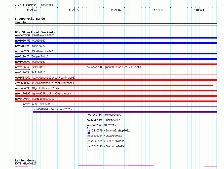
Task: Open variant nsv512063 (Arlt2011) label
Action: [30, 72]
